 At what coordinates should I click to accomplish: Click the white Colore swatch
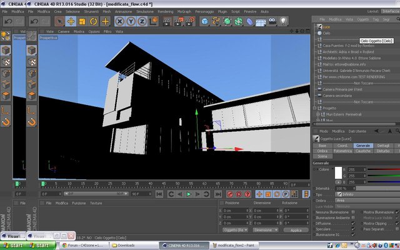[x=338, y=172]
